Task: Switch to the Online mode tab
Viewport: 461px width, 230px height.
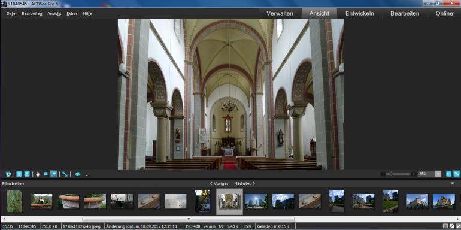Action: pyautogui.click(x=444, y=14)
